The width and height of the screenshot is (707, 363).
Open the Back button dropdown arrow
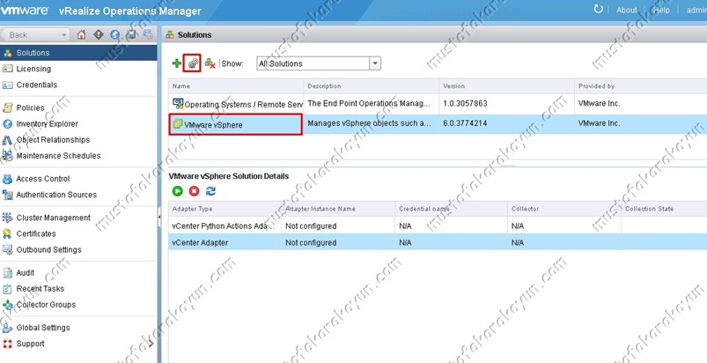tap(63, 34)
